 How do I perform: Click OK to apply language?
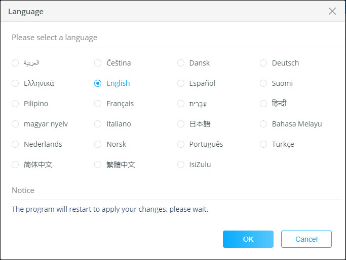248,239
